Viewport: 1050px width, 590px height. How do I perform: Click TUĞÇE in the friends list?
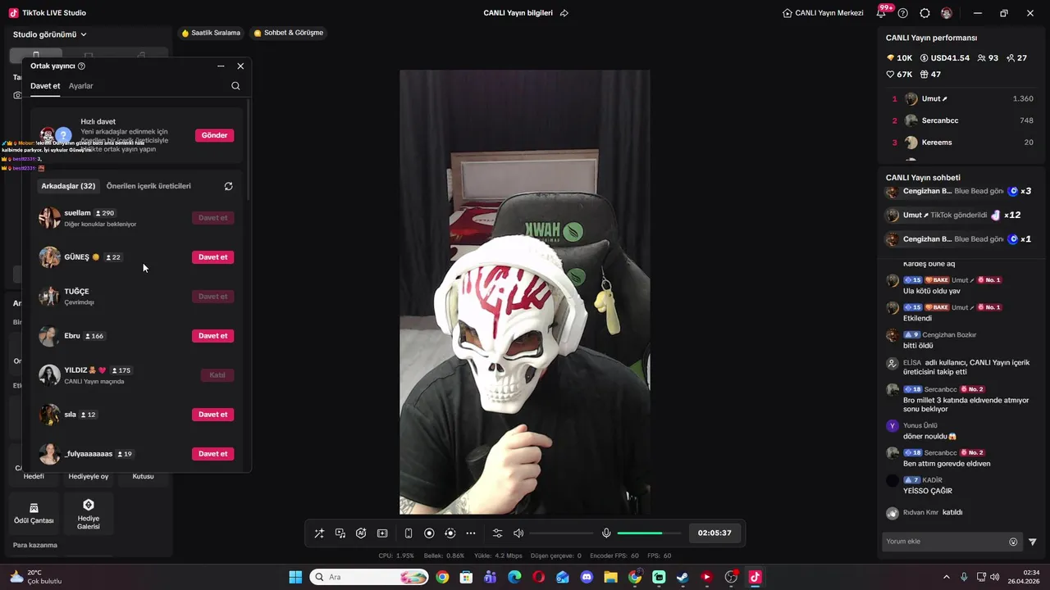coord(136,297)
